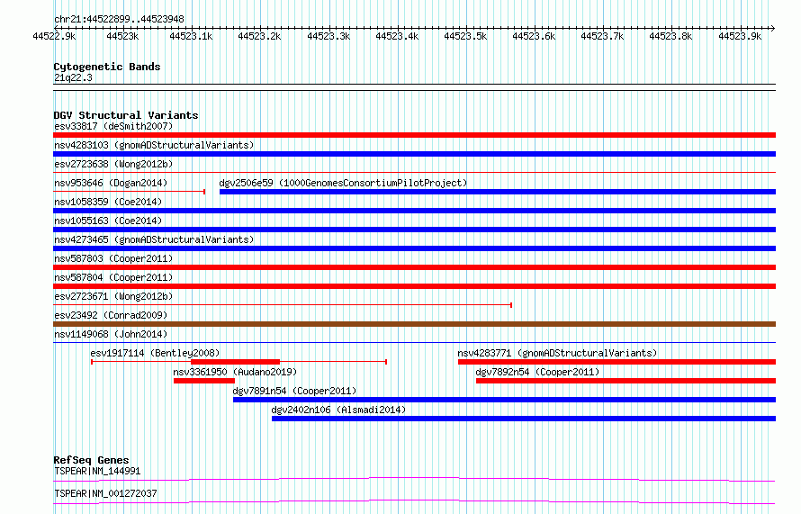Select the TSPEAR|NM_001272037 gene label

click(105, 493)
